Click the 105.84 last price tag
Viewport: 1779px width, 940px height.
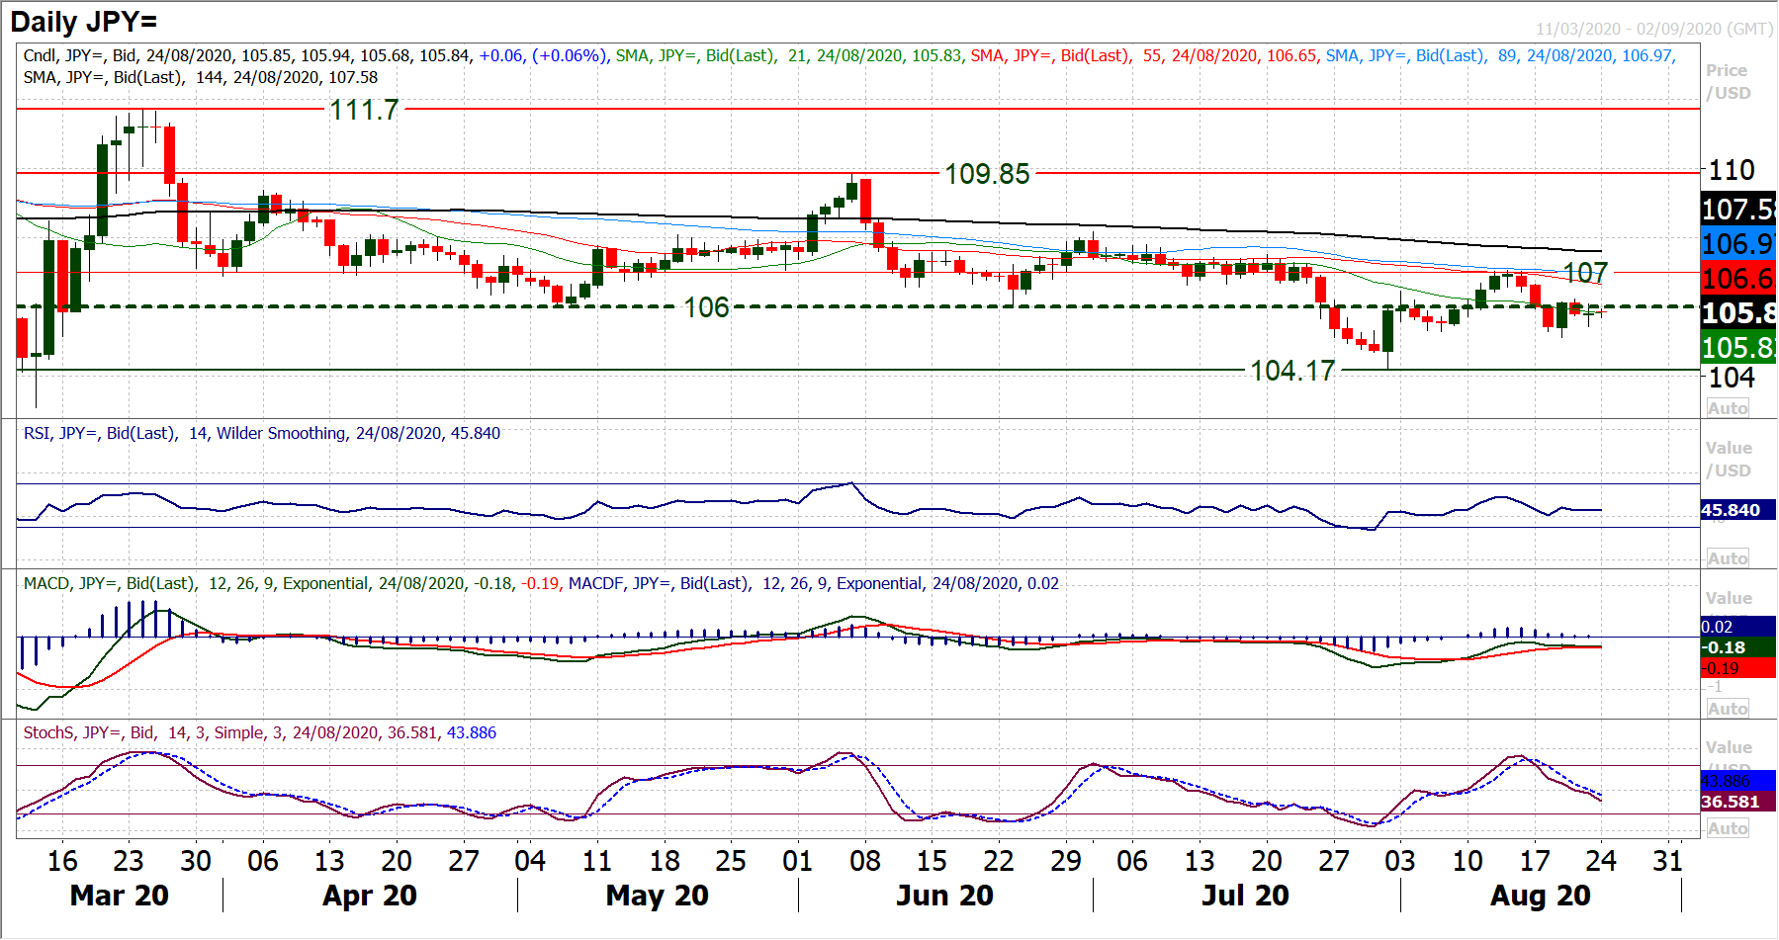pyautogui.click(x=1738, y=313)
